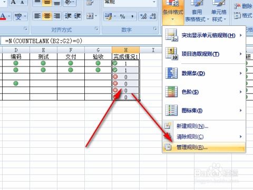Click the Highlight Cells Rules icon
The width and height of the screenshot is (253, 190).
(172, 35)
